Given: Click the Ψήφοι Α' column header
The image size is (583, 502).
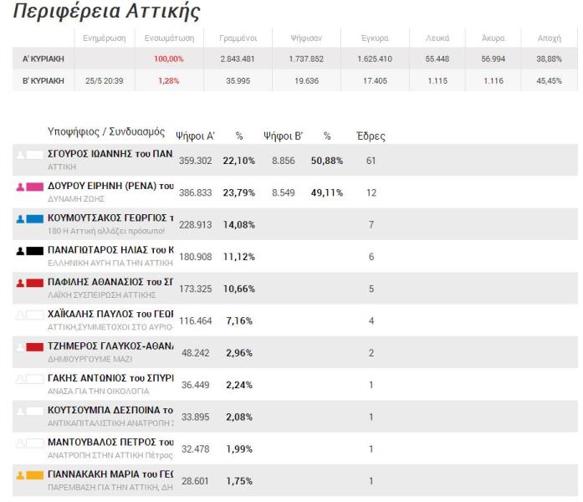Looking at the screenshot, I should click(195, 136).
